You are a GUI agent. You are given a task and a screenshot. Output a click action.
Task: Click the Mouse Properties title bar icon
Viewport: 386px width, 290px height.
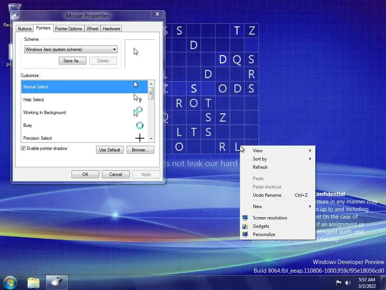pyautogui.click(x=15, y=15)
